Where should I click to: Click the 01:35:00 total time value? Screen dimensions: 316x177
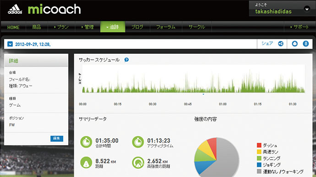(107, 141)
